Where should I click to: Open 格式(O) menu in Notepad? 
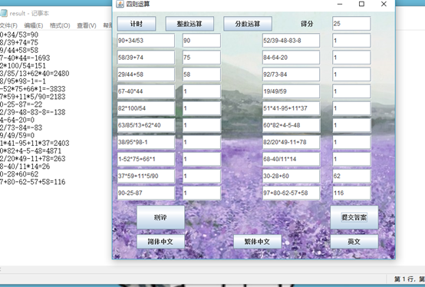[60, 25]
